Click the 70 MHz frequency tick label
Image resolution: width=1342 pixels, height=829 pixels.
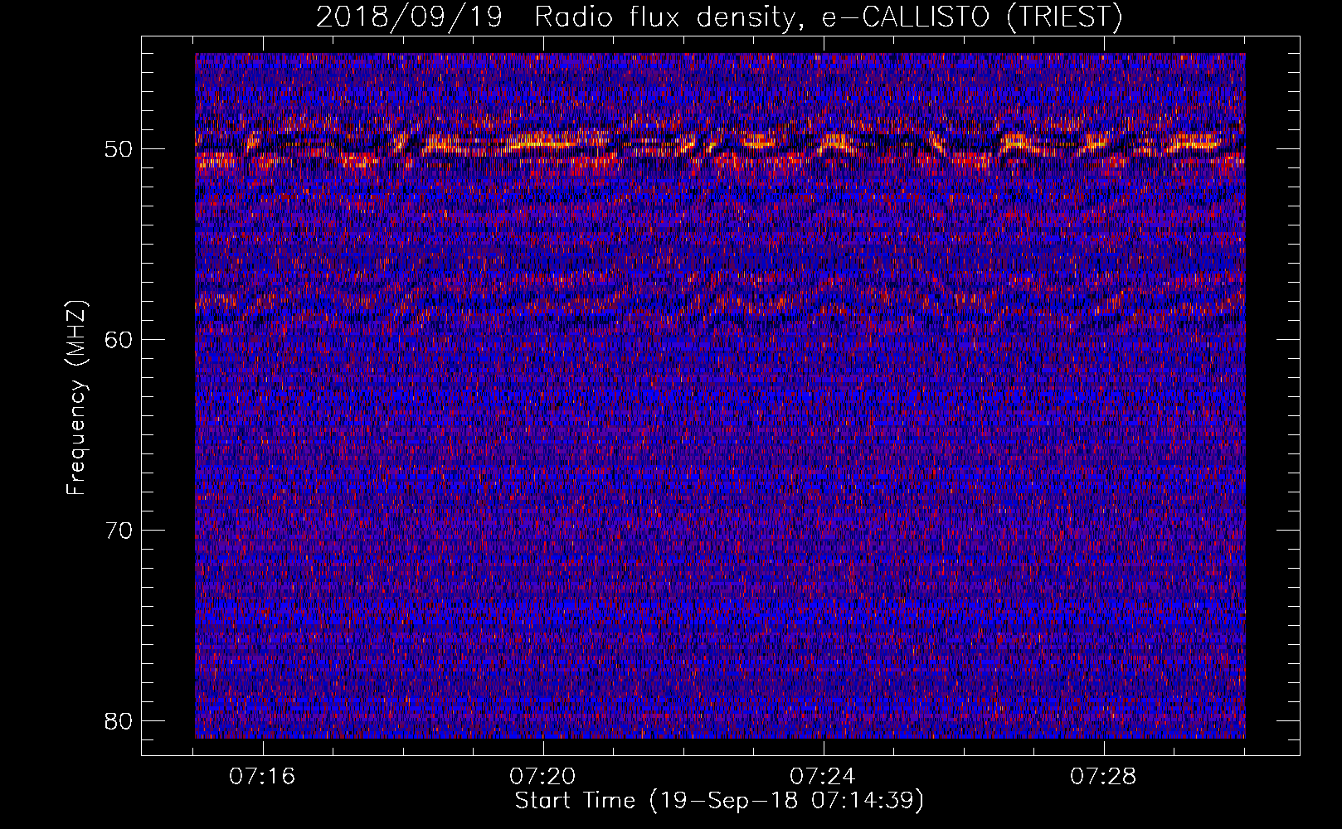point(119,530)
